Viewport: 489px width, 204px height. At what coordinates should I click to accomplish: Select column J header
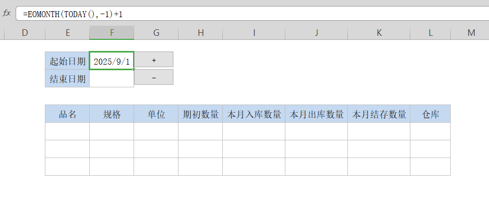[317, 33]
